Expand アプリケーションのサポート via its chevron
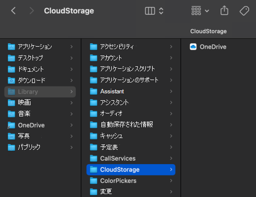256x197 pixels. coord(171,80)
